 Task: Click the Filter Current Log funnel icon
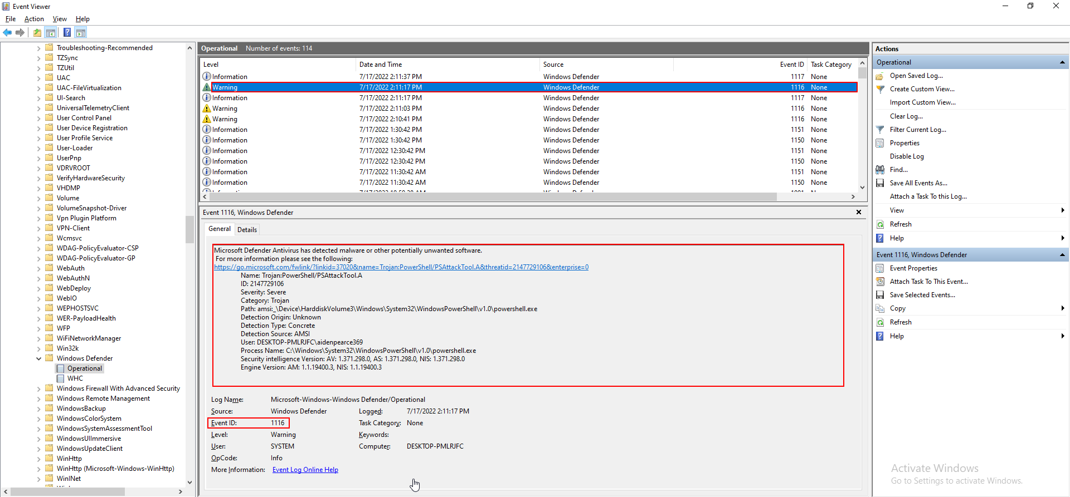click(880, 130)
